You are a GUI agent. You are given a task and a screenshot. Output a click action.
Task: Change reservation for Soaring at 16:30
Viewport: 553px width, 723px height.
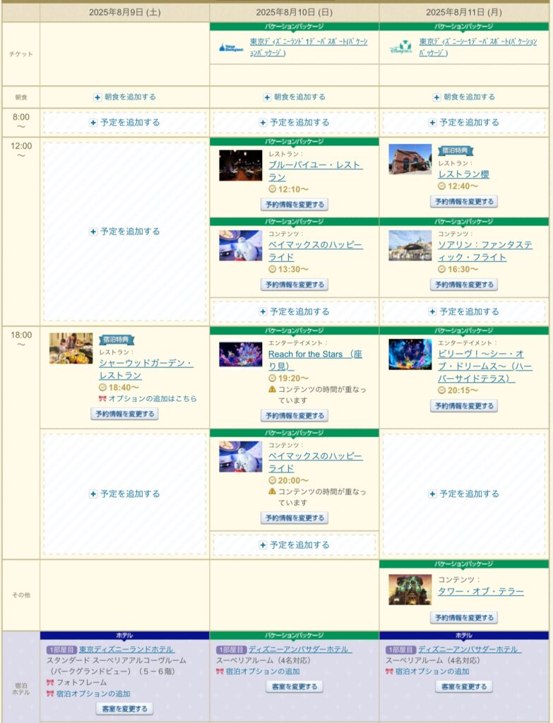point(464,285)
